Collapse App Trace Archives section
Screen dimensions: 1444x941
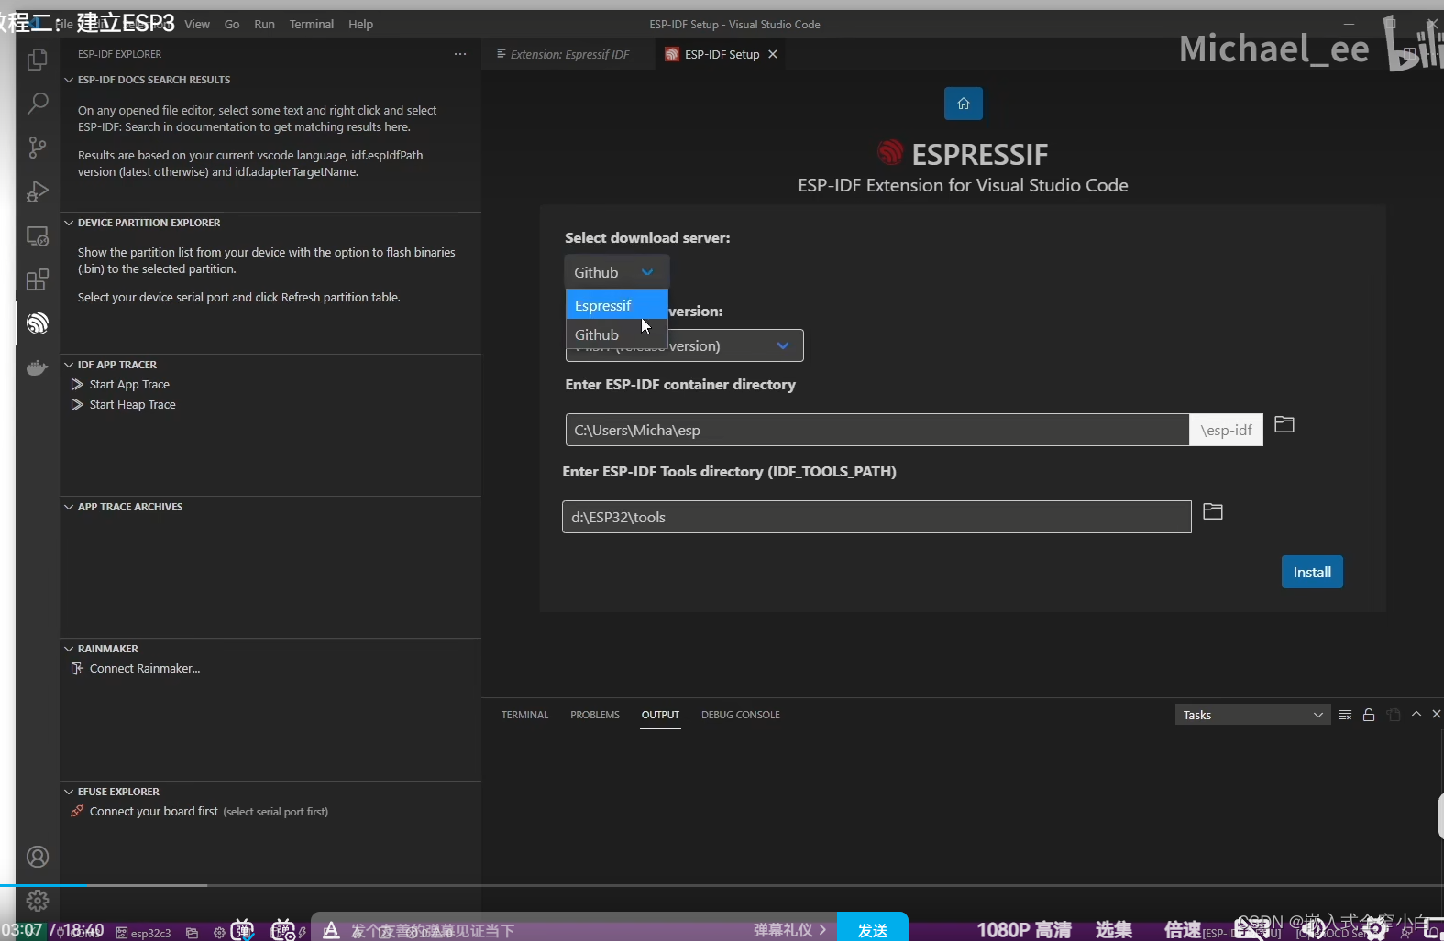pyautogui.click(x=69, y=507)
